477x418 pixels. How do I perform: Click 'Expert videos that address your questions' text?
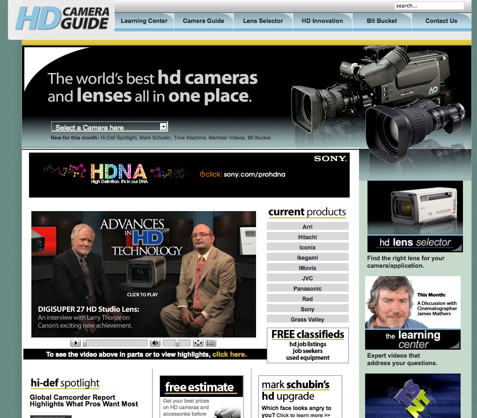pyautogui.click(x=402, y=359)
